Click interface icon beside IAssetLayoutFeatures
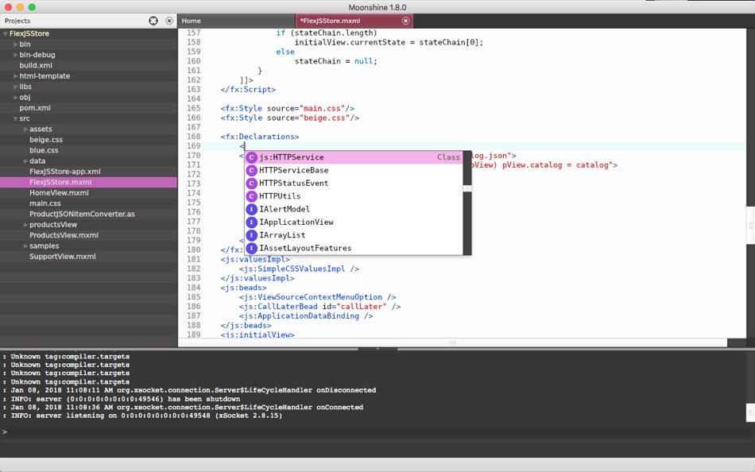 pyautogui.click(x=251, y=248)
